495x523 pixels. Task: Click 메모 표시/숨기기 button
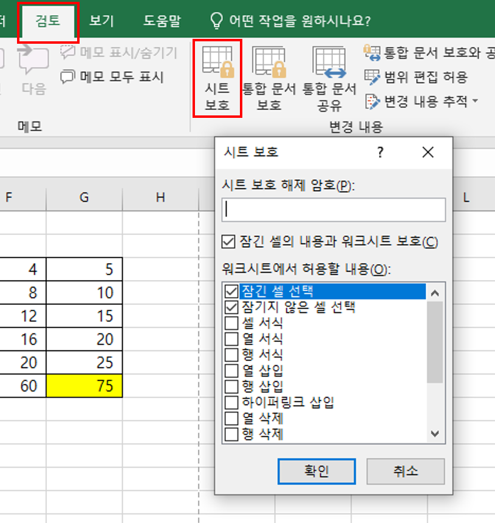[118, 52]
